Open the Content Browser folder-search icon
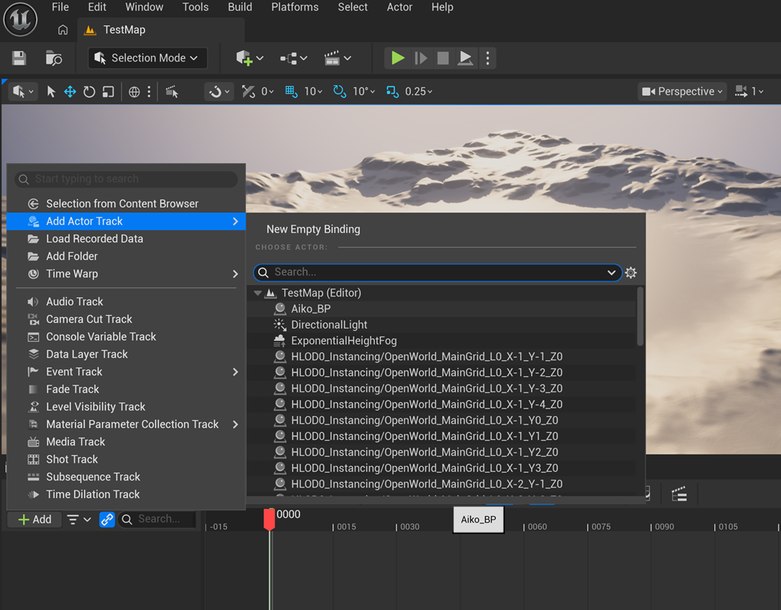The width and height of the screenshot is (781, 610). point(54,58)
